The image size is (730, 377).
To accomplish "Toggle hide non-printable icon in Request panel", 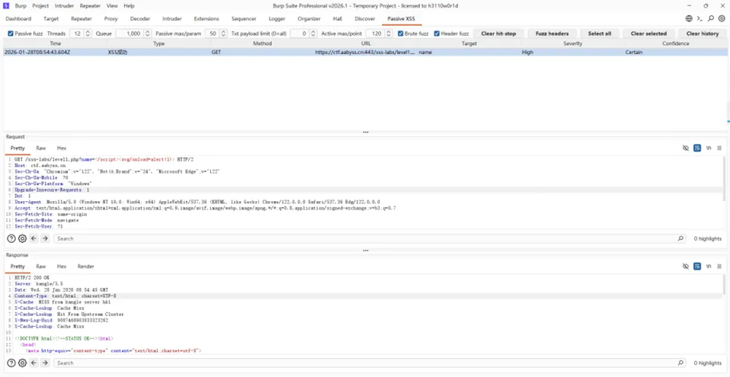I will pyautogui.click(x=685, y=148).
